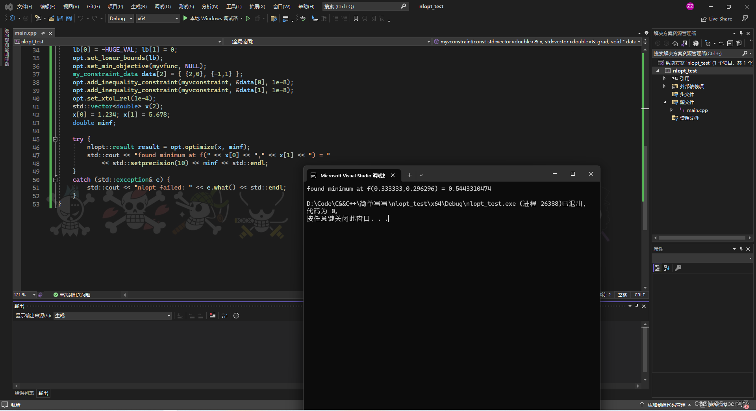
Task: Pin the Solution Explorer panel
Action: pyautogui.click(x=742, y=33)
